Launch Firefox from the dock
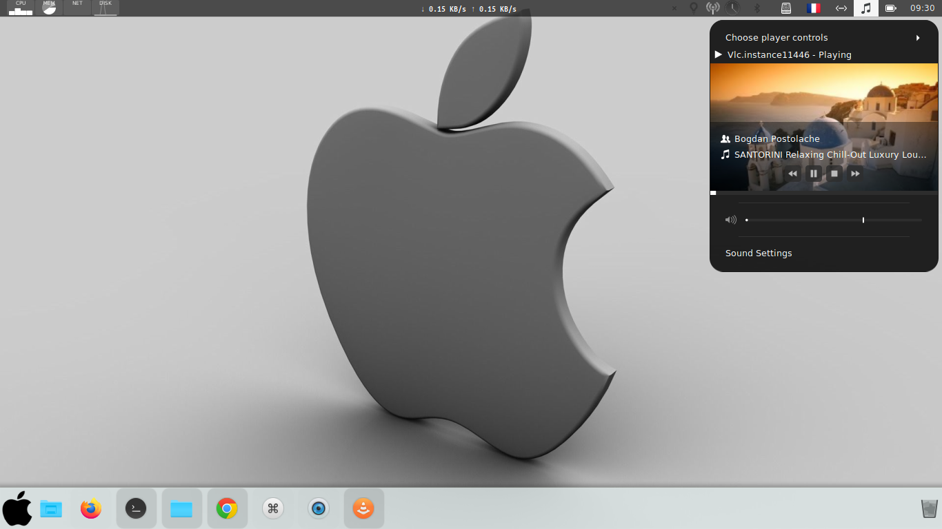The image size is (942, 529). pos(91,509)
